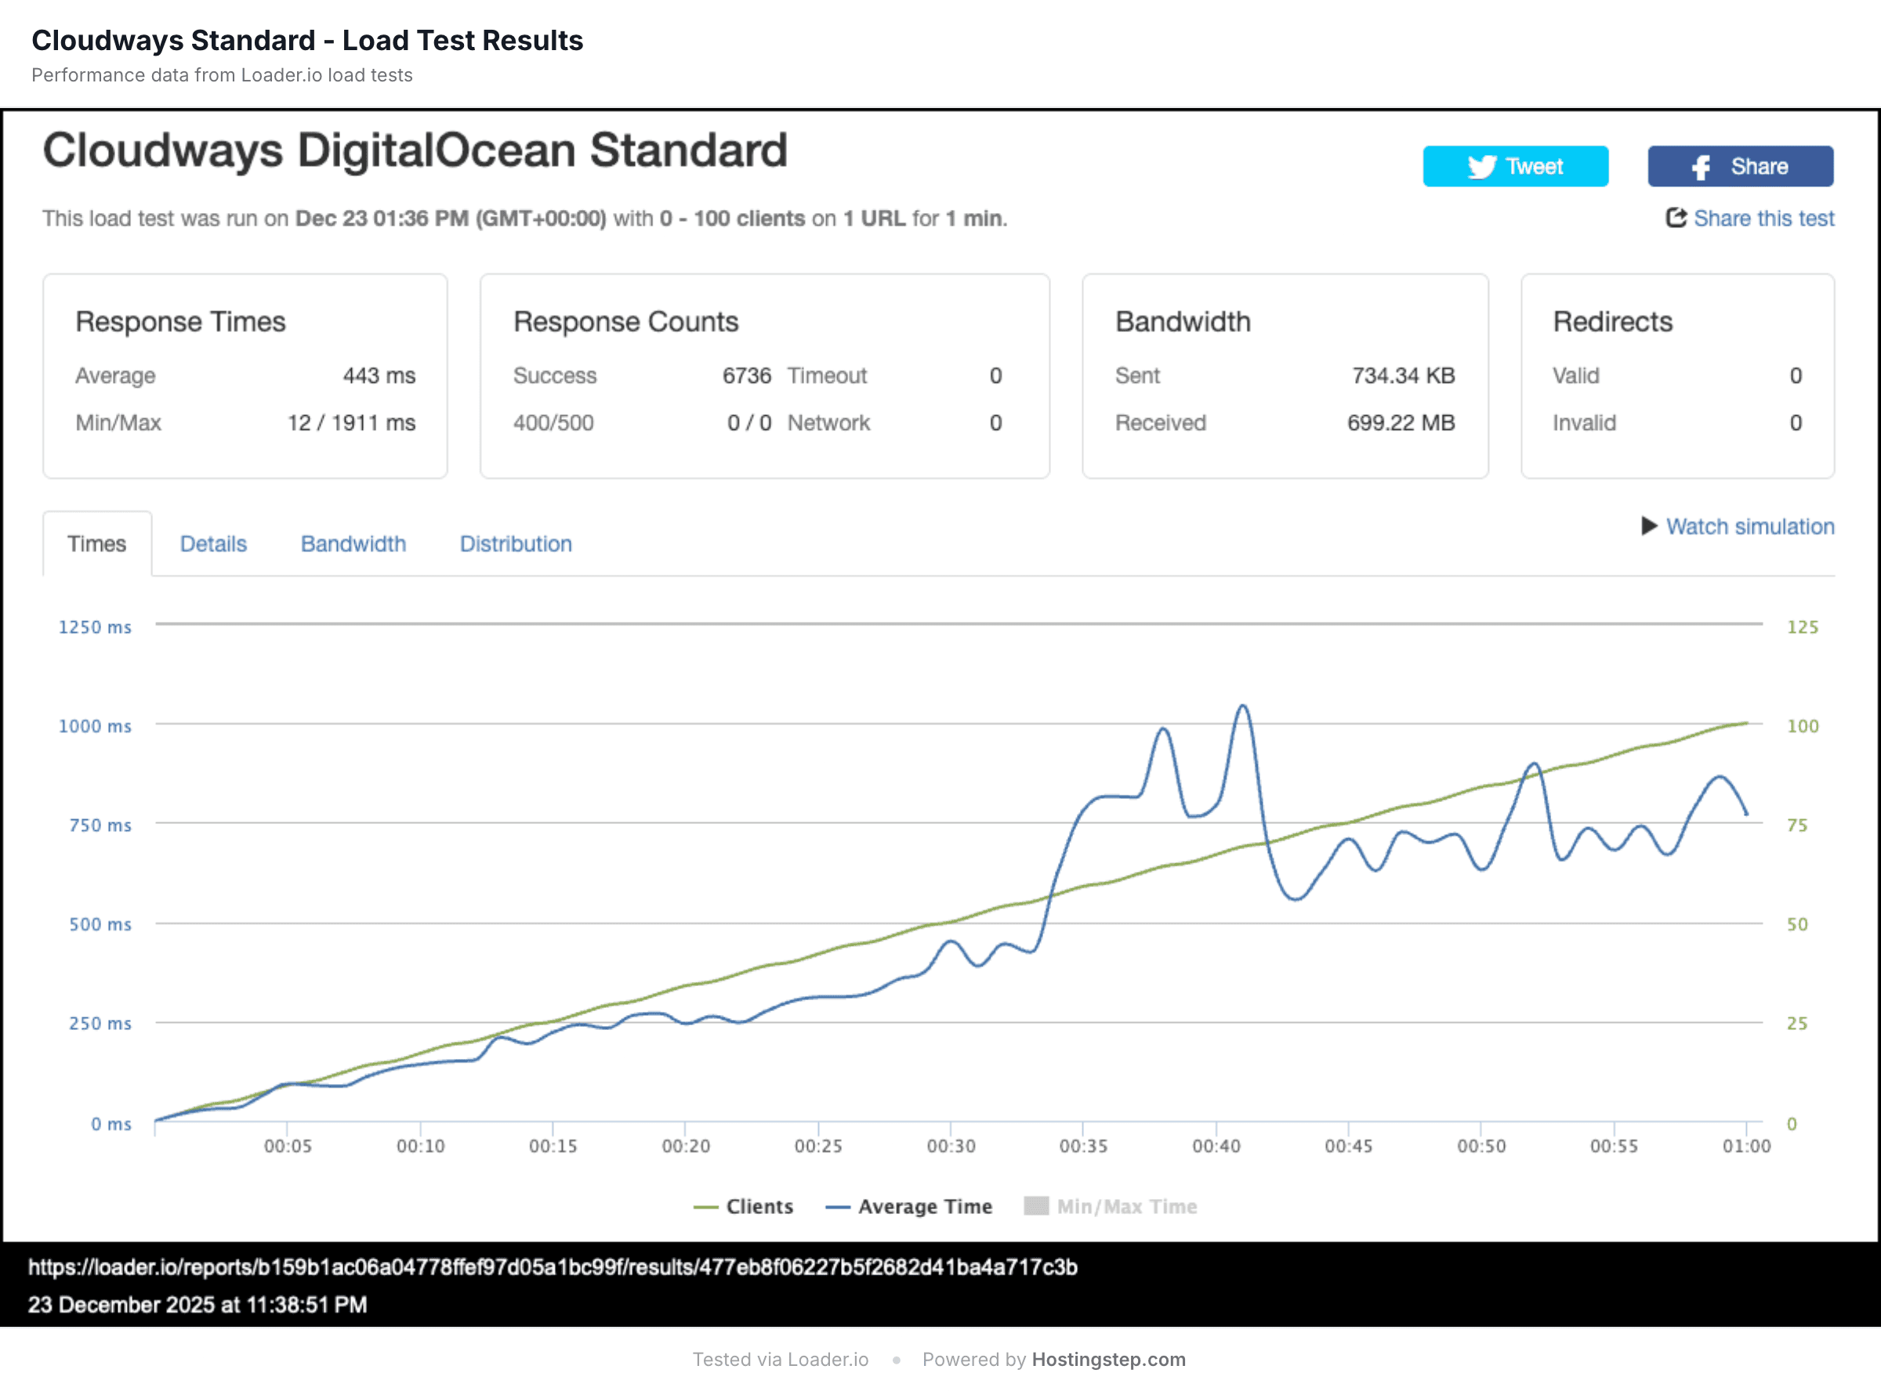Toggle the Clients series in chart legend
The image size is (1881, 1391).
pyautogui.click(x=743, y=1207)
